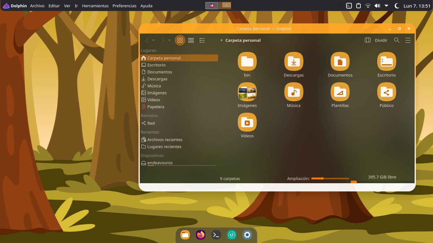Expand the forward button history dropdown arrow
433x243 pixels.
169,40
